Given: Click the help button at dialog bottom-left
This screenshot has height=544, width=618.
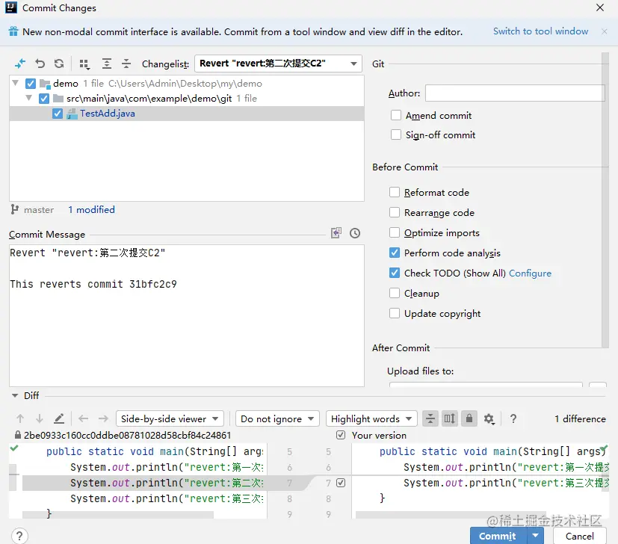Looking at the screenshot, I should click(19, 536).
